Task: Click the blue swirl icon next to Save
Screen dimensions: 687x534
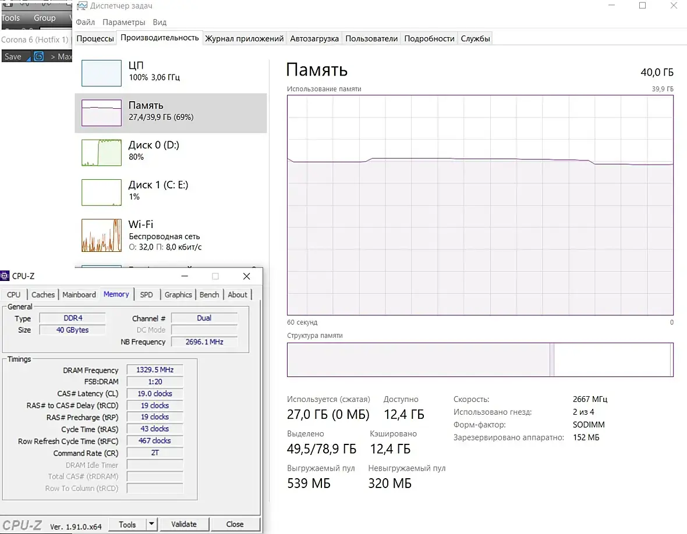Action: click(38, 56)
